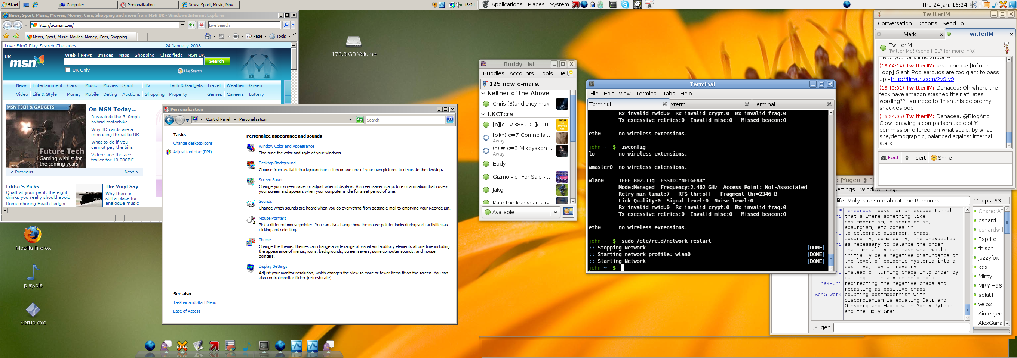Click the Live Search magnifier button

tap(286, 25)
